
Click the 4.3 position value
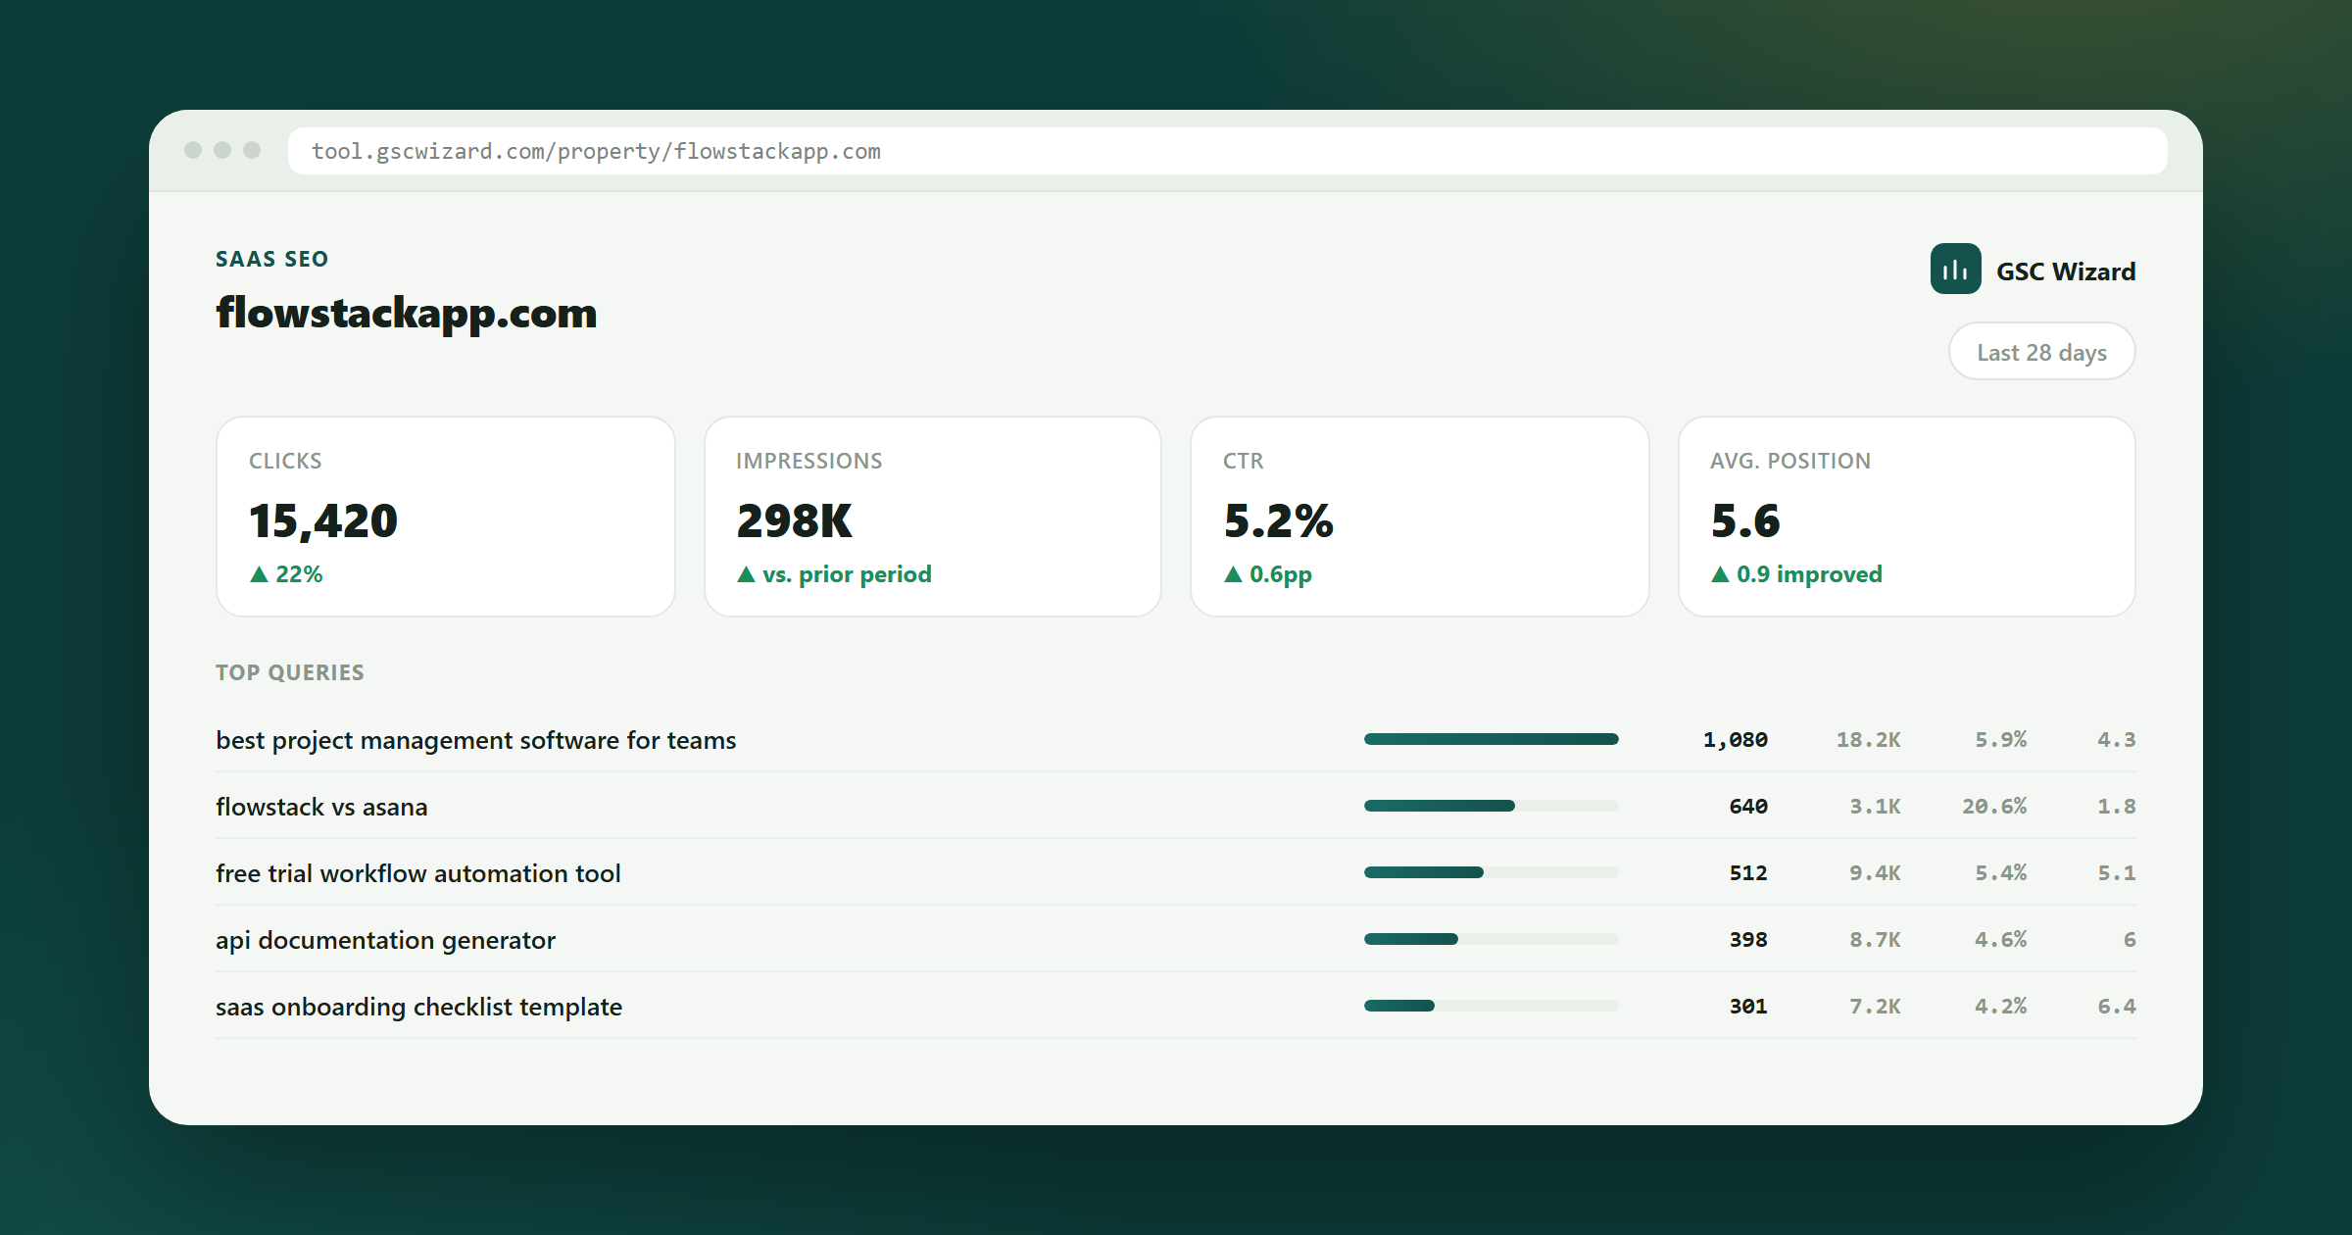click(x=2116, y=740)
